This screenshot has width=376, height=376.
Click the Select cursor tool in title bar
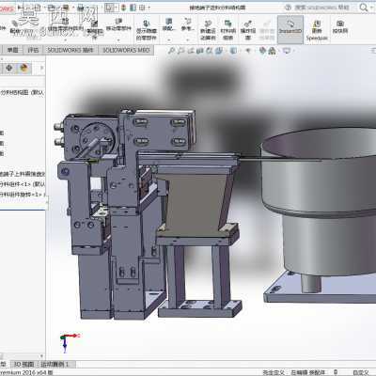pos(109,8)
